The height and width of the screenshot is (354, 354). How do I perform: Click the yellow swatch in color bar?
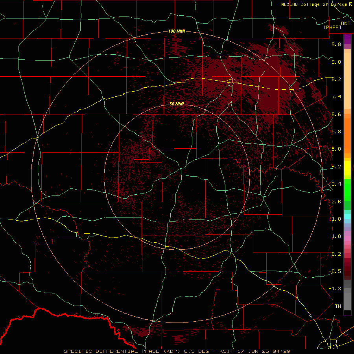pos(347,168)
